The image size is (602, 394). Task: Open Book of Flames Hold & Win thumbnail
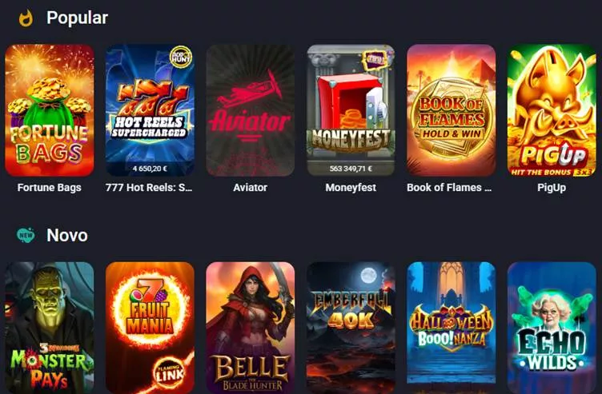tap(451, 110)
